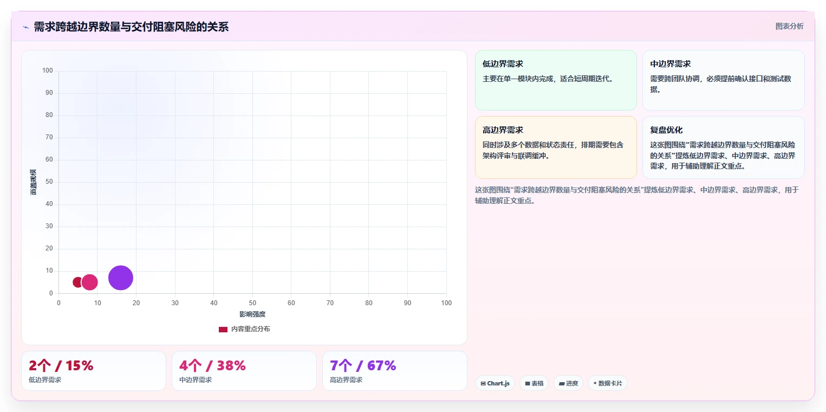Viewport: 826px width, 412px height.
Task: Click the small dark red bubble
Action: 77,282
